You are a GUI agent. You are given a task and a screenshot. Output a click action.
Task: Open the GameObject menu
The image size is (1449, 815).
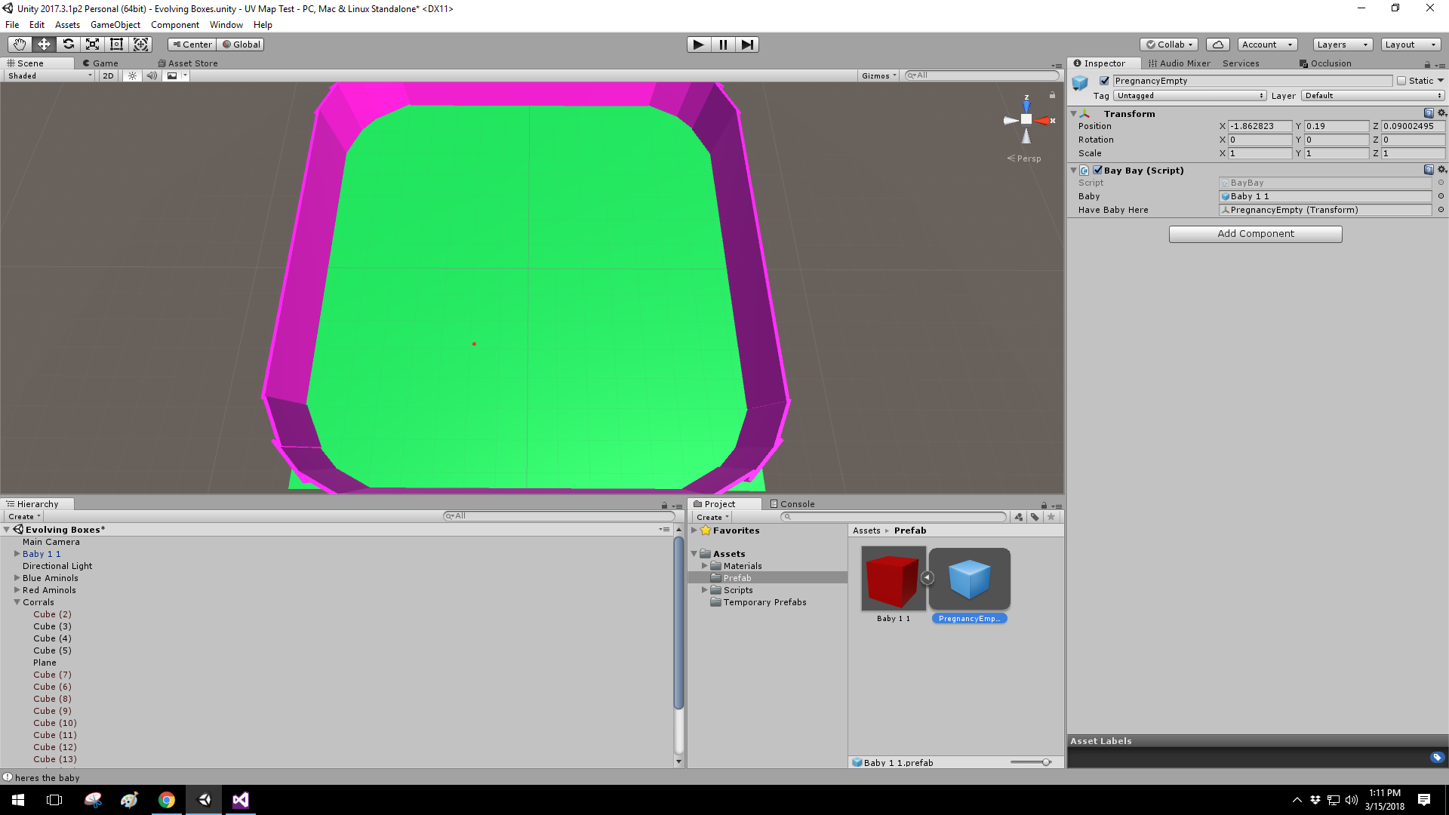(x=115, y=25)
